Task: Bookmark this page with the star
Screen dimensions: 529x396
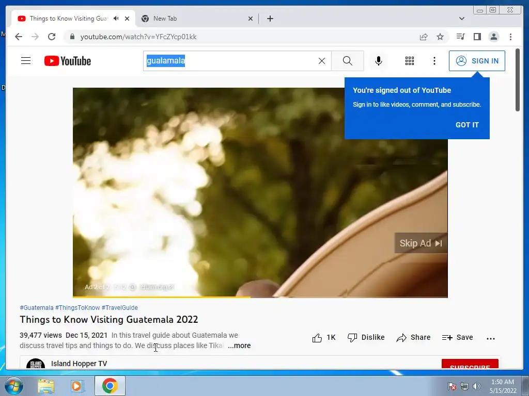Action: [x=440, y=37]
